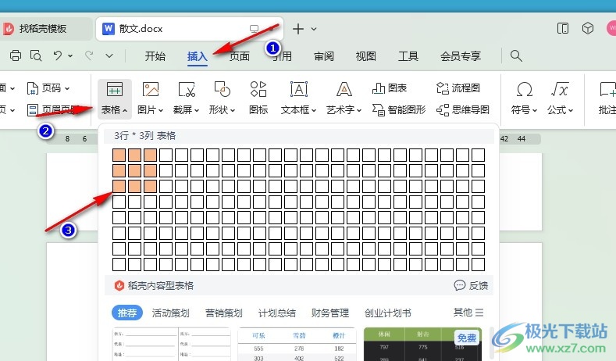Image resolution: width=616 pixels, height=361 pixels.
Task: Open the Formula (公式) tool
Action: [x=560, y=90]
